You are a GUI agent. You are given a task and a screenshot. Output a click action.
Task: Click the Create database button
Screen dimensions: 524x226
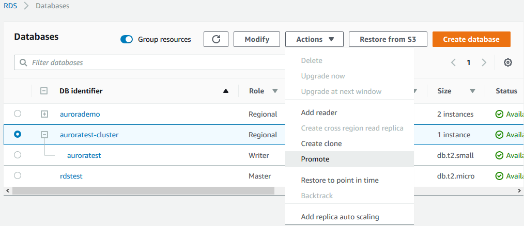pos(471,39)
